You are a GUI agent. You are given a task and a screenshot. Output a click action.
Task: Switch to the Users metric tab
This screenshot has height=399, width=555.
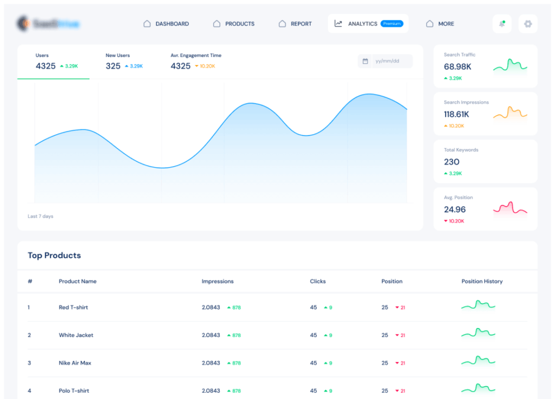point(53,61)
